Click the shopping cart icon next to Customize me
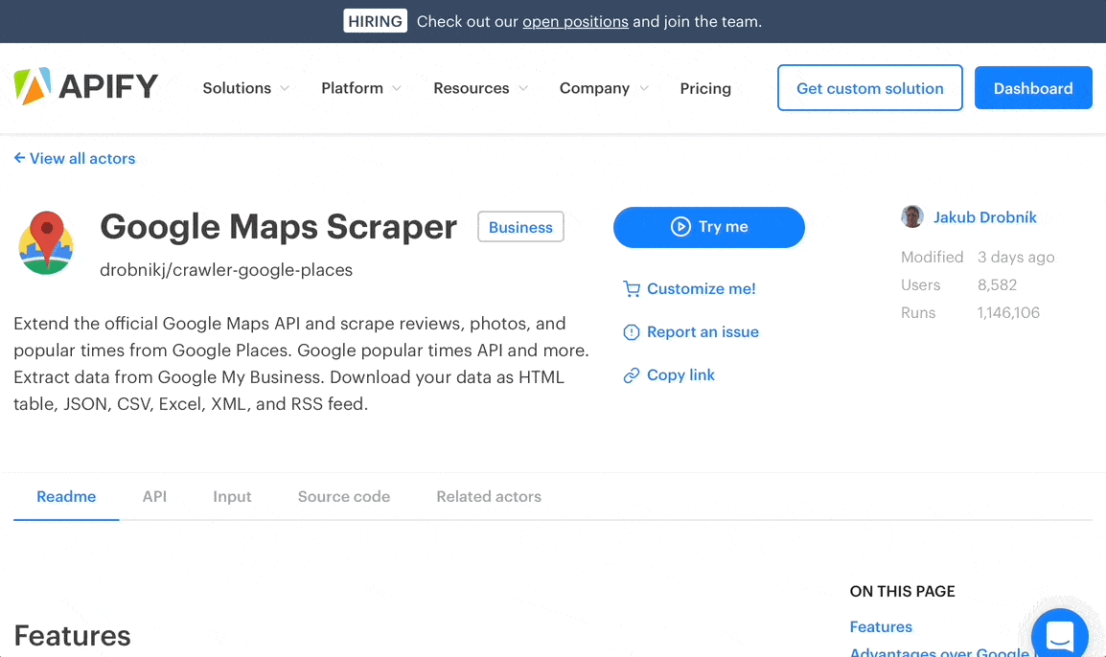 (x=632, y=289)
